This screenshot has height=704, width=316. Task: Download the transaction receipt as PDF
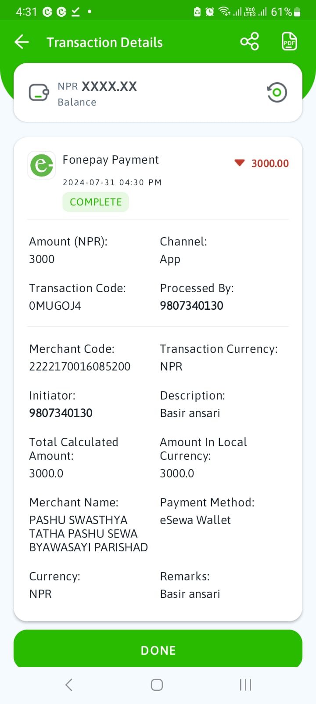289,42
